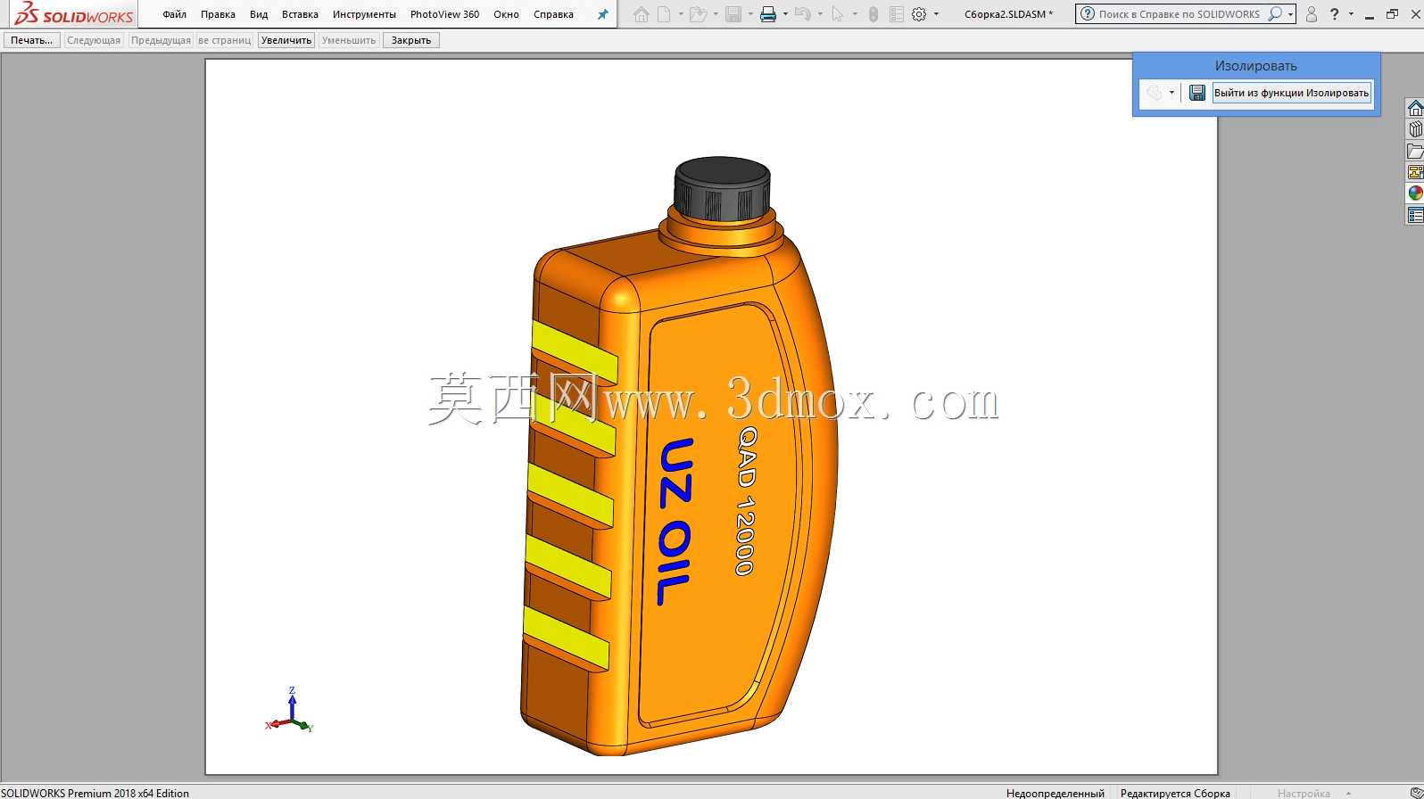Click 'Редактируется Сборка' status text

(1175, 793)
